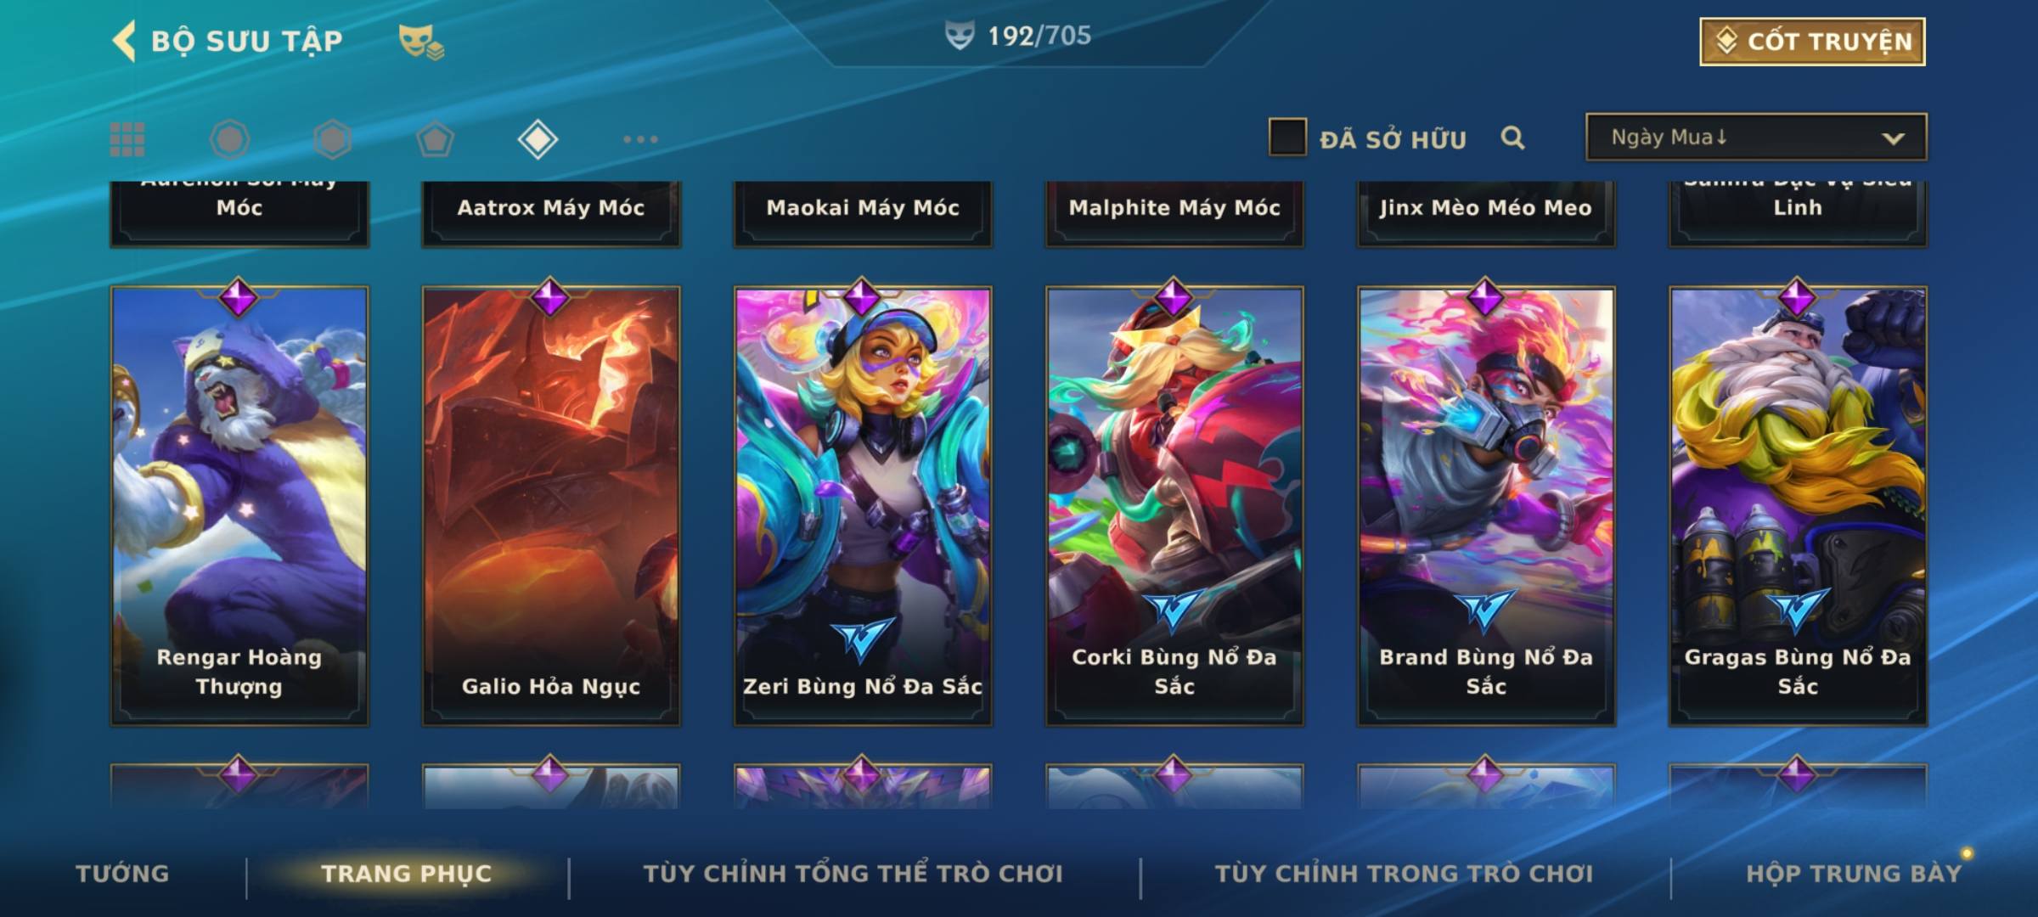The height and width of the screenshot is (917, 2038).
Task: Select the diamond rarity filter icon
Action: pos(538,139)
